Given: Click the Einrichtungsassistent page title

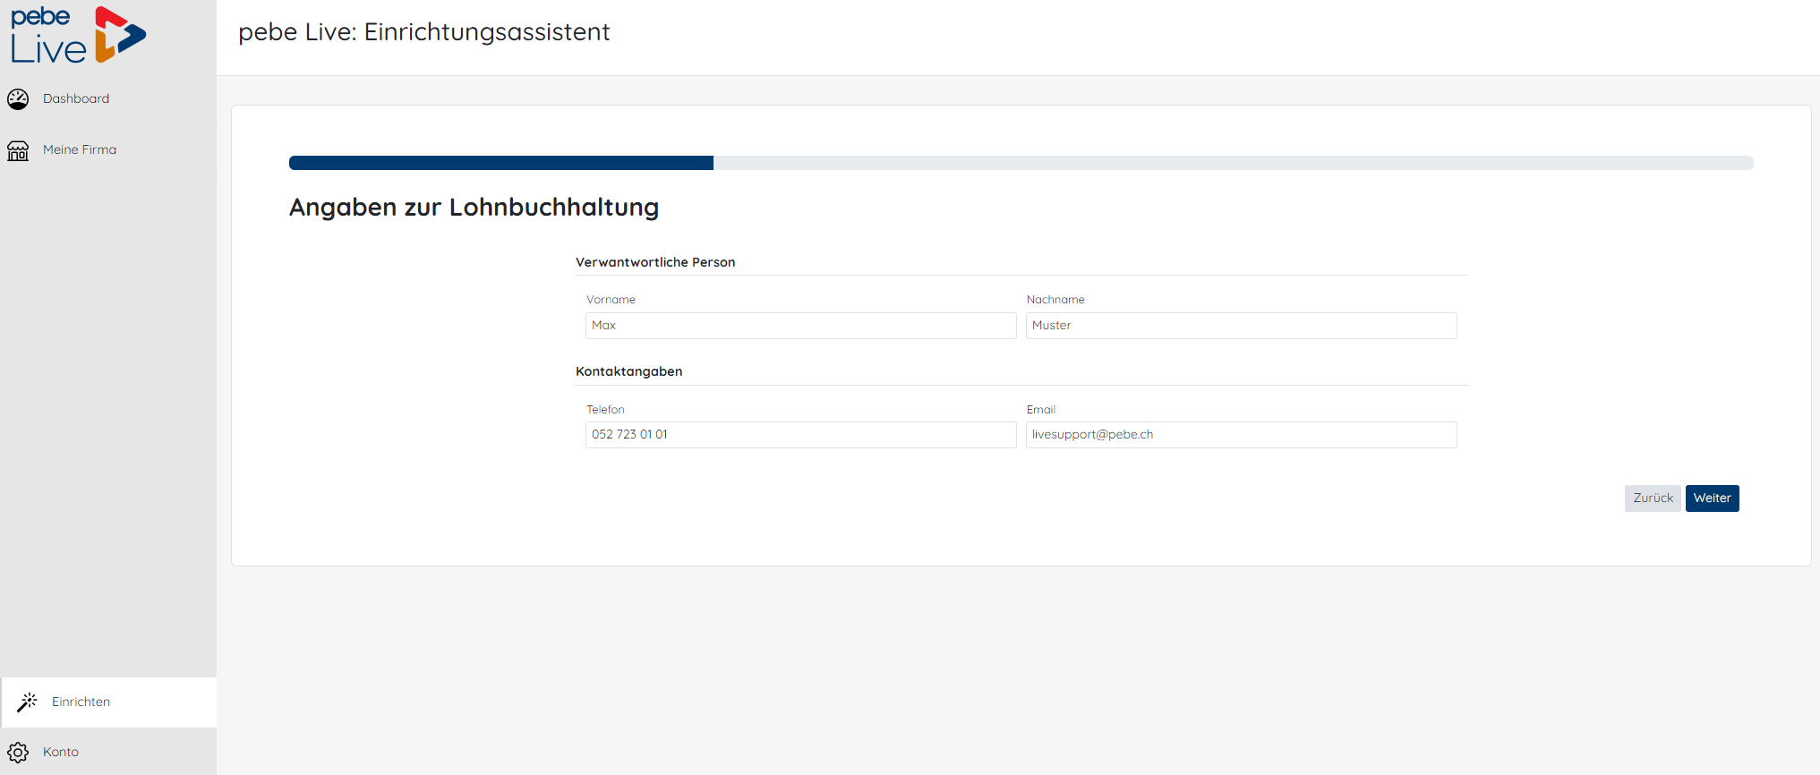Looking at the screenshot, I should click(423, 32).
